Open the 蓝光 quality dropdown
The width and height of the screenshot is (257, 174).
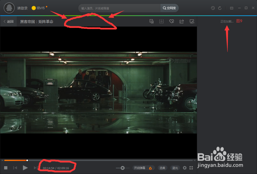click(x=175, y=168)
